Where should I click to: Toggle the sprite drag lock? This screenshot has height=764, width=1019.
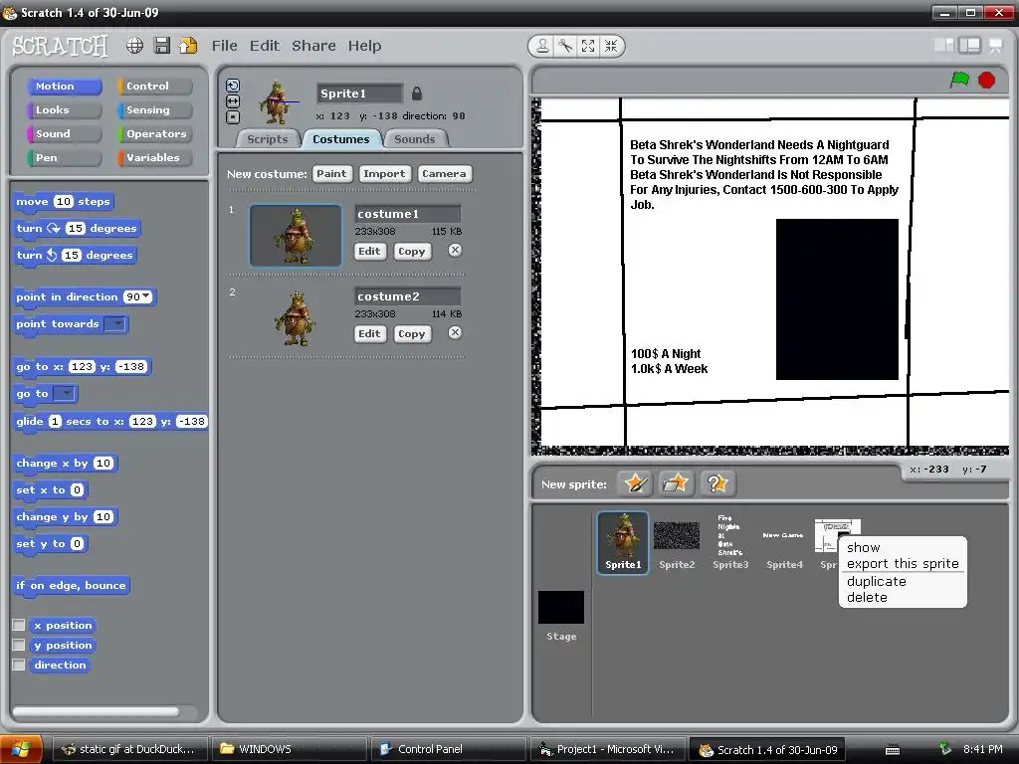417,94
